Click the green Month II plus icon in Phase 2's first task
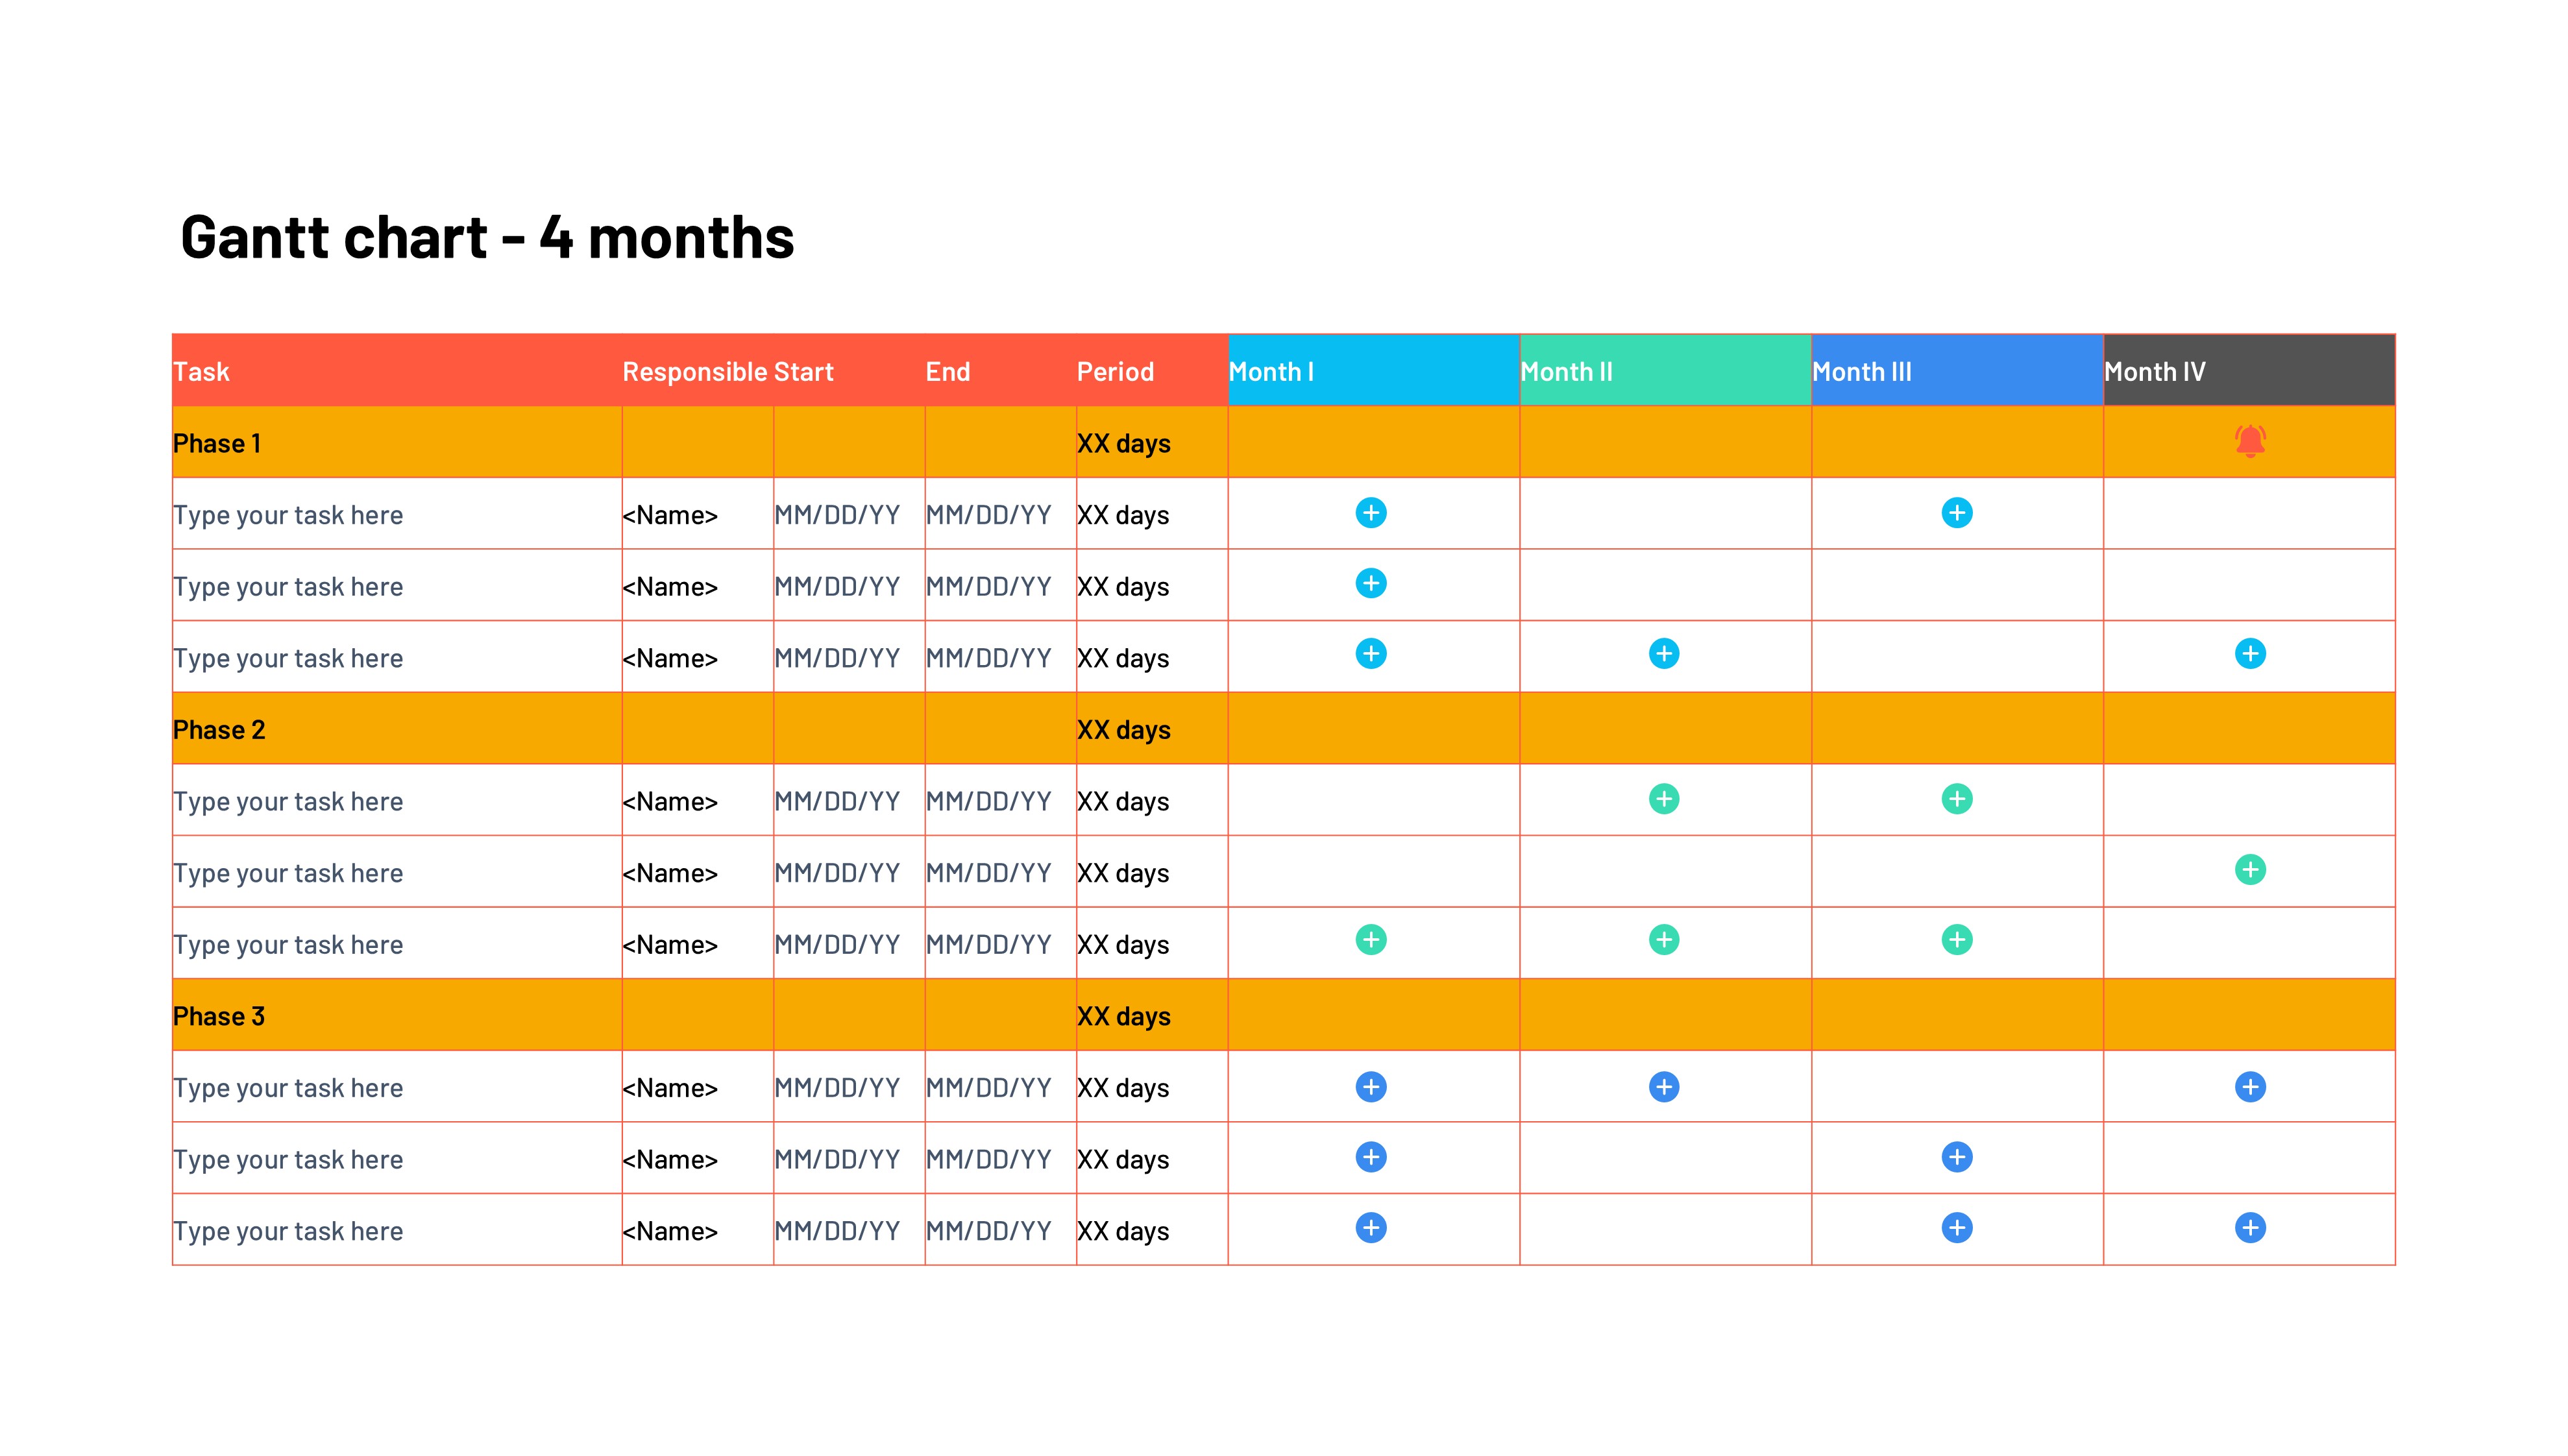Screen dimensions: 2568x1456 [1663, 799]
